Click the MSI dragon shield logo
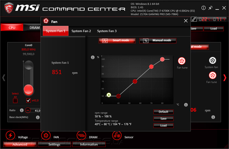Viewport: 229px width, 149px height. [9, 8]
